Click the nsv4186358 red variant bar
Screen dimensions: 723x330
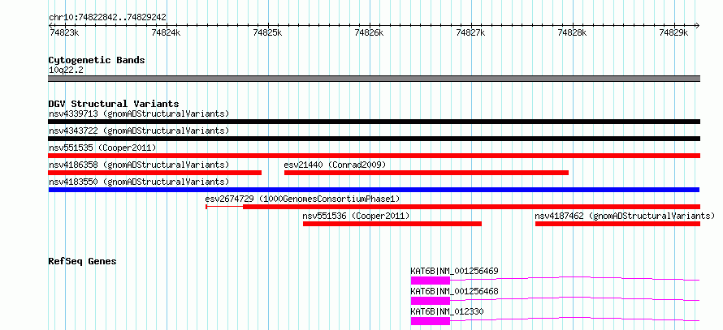tap(155, 173)
